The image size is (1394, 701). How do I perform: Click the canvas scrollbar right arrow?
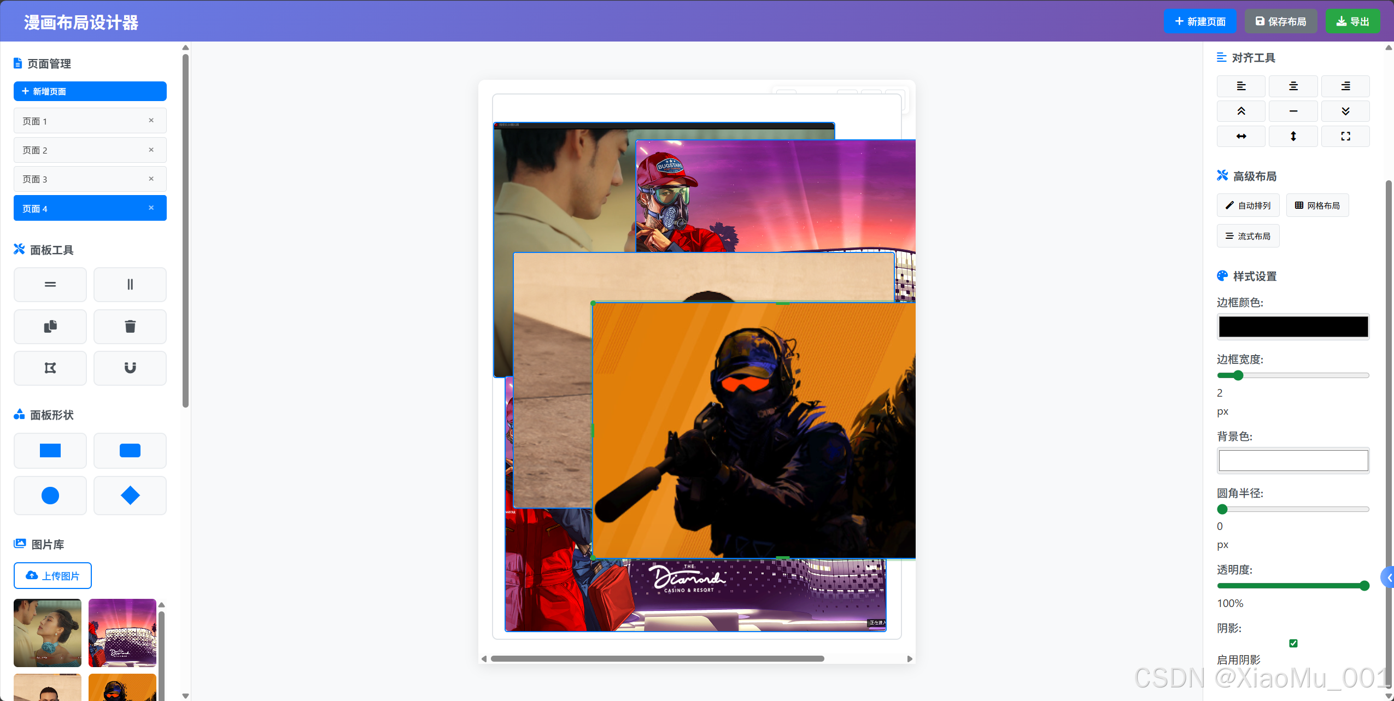pos(910,659)
